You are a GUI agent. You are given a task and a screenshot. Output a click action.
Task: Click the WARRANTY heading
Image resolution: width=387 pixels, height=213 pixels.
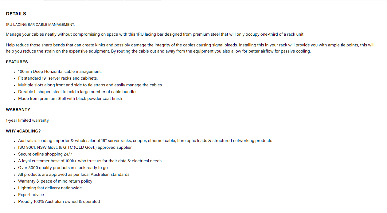click(x=18, y=109)
